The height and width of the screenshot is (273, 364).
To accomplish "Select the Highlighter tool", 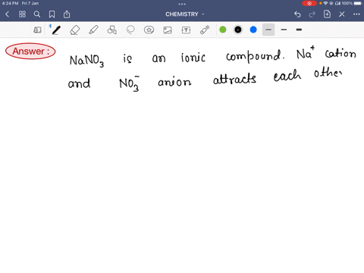I will (93, 30).
